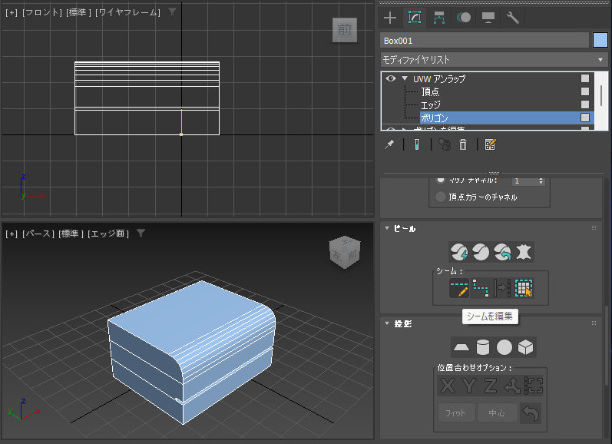Apply Box Map projection icon
The height and width of the screenshot is (444, 612).
point(526,347)
